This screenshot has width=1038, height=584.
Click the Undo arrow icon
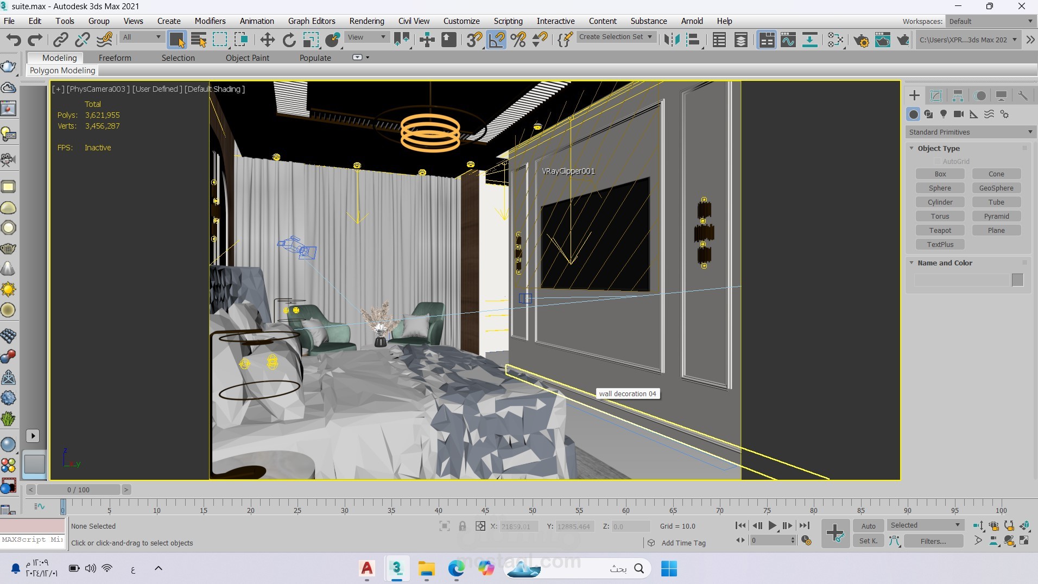click(14, 40)
